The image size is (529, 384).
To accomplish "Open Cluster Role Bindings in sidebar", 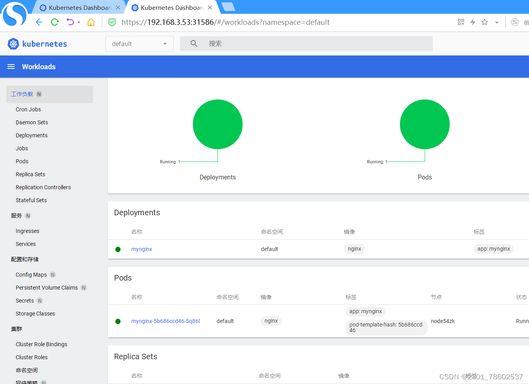I will coord(41,344).
